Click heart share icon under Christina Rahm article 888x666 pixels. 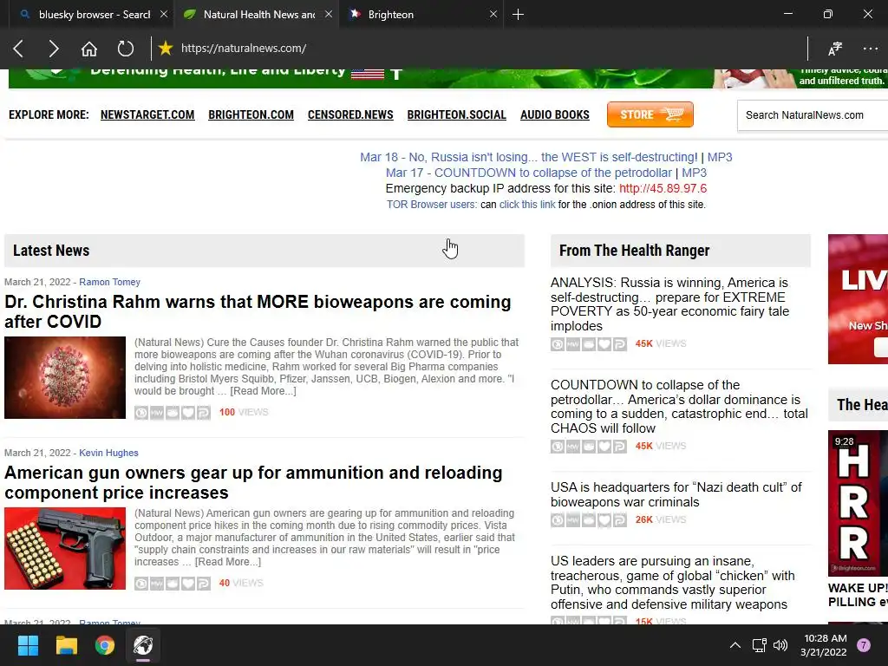[x=188, y=413]
